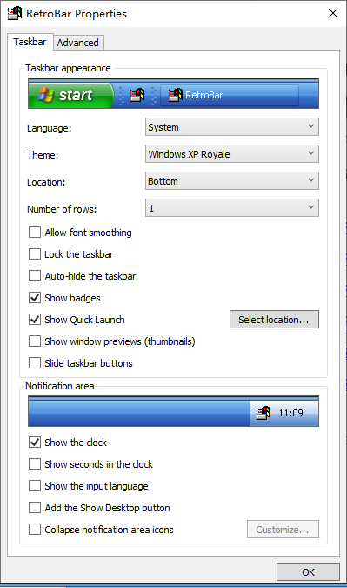Check Lock the taskbar

[35, 254]
